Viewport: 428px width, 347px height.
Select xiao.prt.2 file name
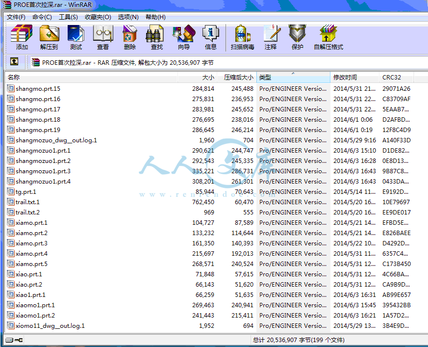click(29, 285)
